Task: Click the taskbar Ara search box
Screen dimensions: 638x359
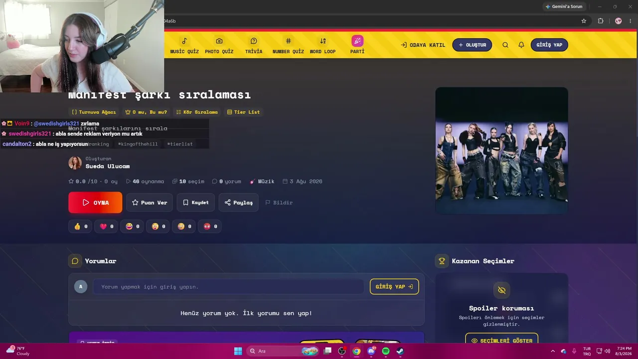Action: point(284,351)
